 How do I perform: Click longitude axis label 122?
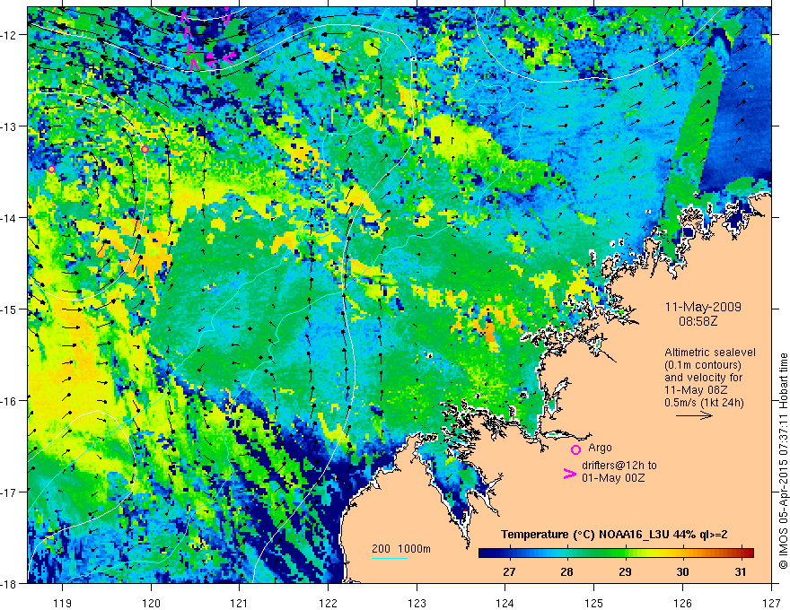point(328,603)
